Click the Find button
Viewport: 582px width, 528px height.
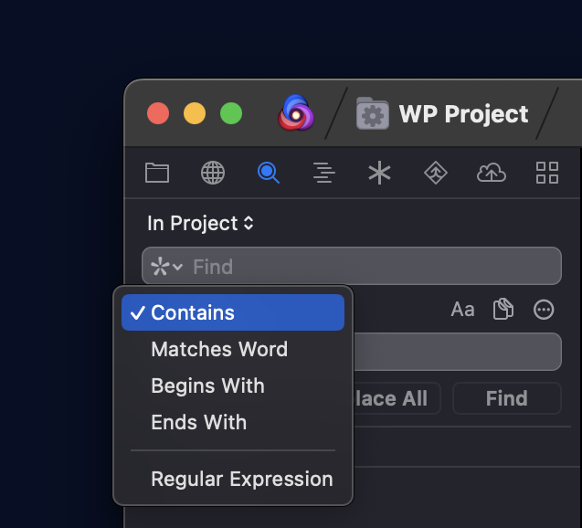tap(507, 398)
